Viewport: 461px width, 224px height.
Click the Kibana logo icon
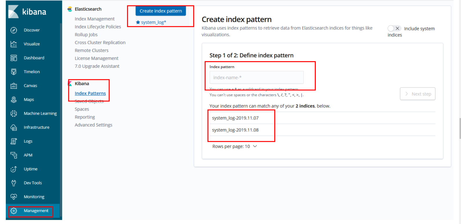[x=14, y=12]
